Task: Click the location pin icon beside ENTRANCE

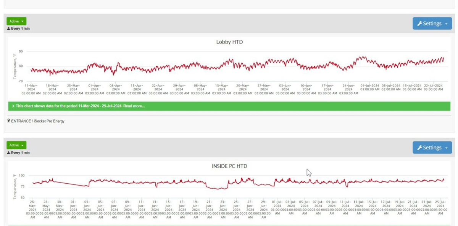Action: tap(8, 121)
